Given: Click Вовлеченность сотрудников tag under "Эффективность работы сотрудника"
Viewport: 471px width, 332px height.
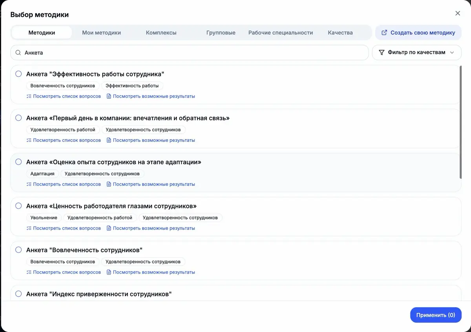Looking at the screenshot, I should point(63,85).
